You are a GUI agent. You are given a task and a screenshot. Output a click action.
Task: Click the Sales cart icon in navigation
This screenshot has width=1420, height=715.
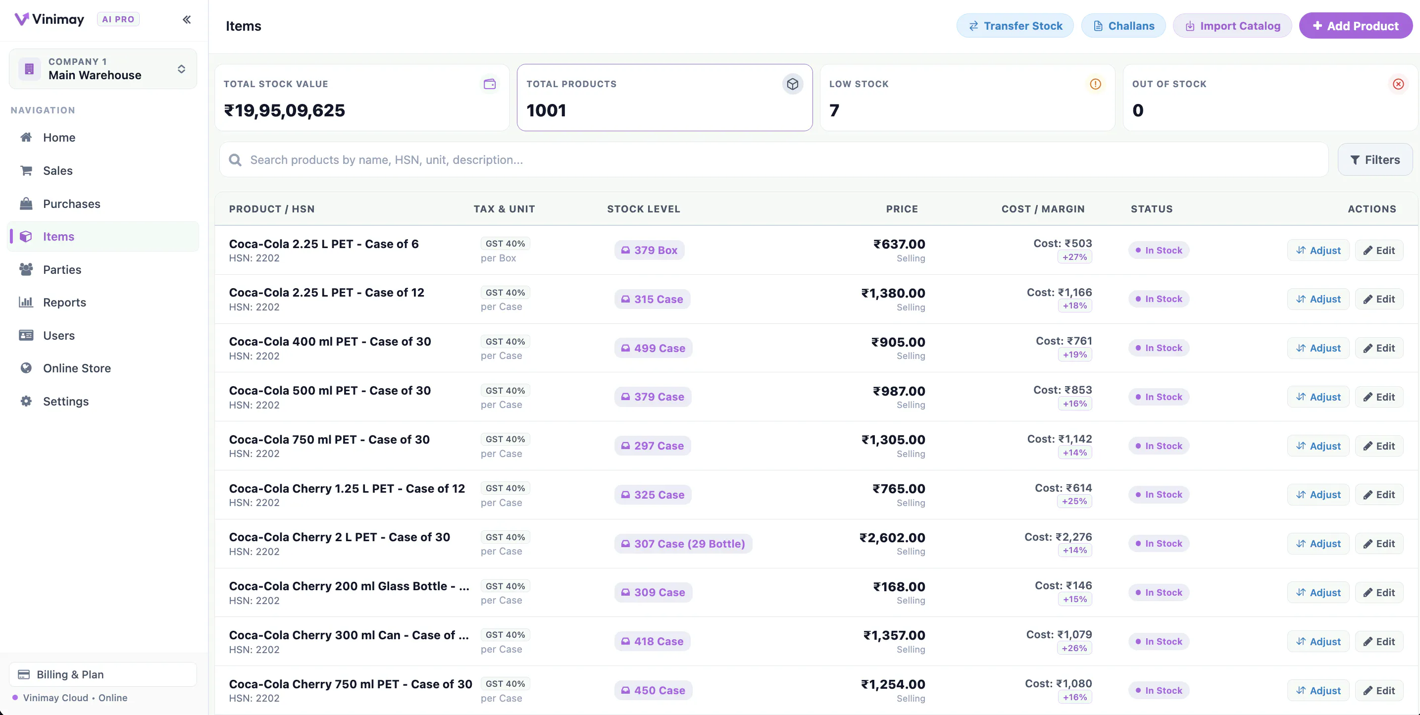pos(26,170)
